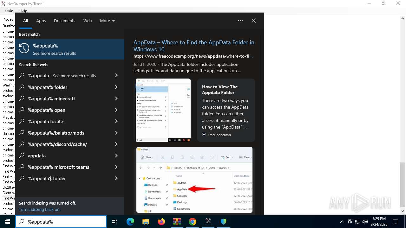The width and height of the screenshot is (406, 228).
Task: Open the volume control tray icon
Action: click(365, 222)
